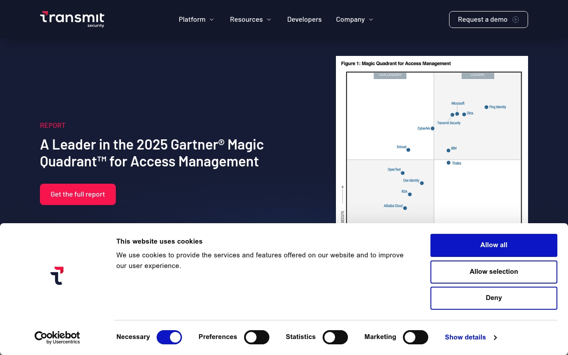Image resolution: width=568 pixels, height=355 pixels.
Task: Click the Request a demo button
Action: [x=489, y=20]
